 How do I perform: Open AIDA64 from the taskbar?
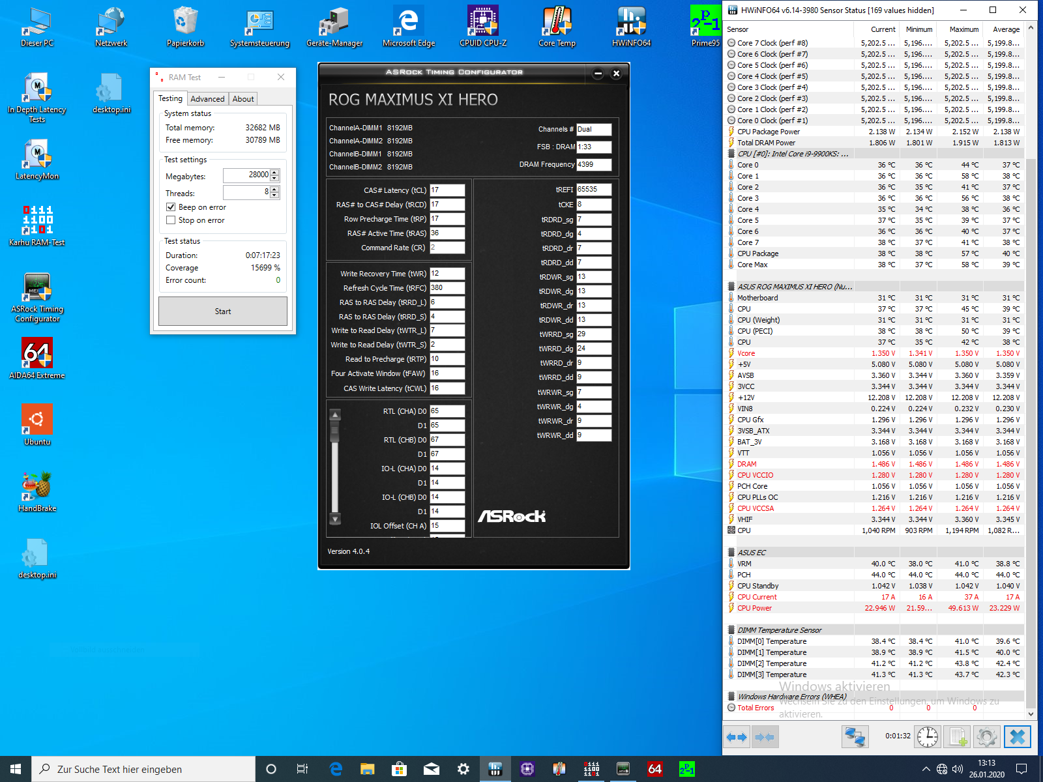click(655, 769)
